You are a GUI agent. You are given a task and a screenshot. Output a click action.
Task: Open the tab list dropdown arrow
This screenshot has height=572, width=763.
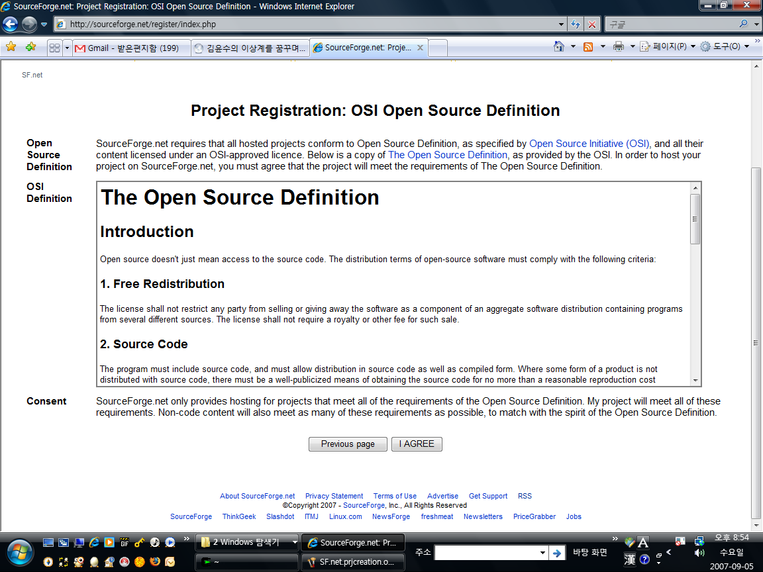(x=67, y=48)
